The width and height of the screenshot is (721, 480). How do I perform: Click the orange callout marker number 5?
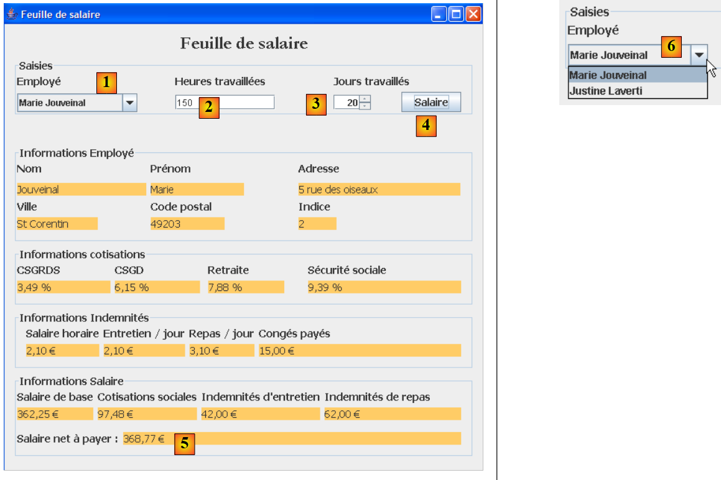(184, 444)
